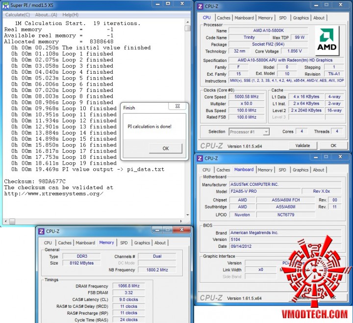The image size is (353, 323).
Task: Switch to About tab in top CPU-Z window
Action: [x=319, y=18]
